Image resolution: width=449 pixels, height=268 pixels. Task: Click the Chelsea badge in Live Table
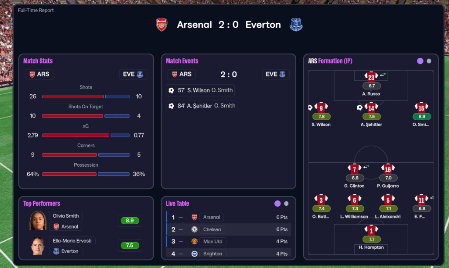(x=194, y=229)
